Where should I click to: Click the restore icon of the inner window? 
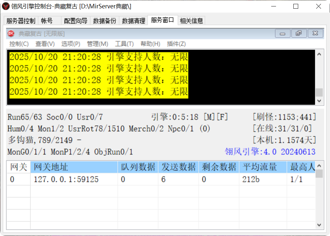coord(299,33)
